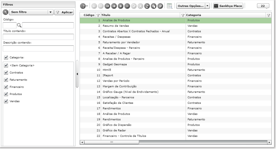This screenshot has height=149, width=276.
Task: Click the Código number input field
Action: coord(9,25)
